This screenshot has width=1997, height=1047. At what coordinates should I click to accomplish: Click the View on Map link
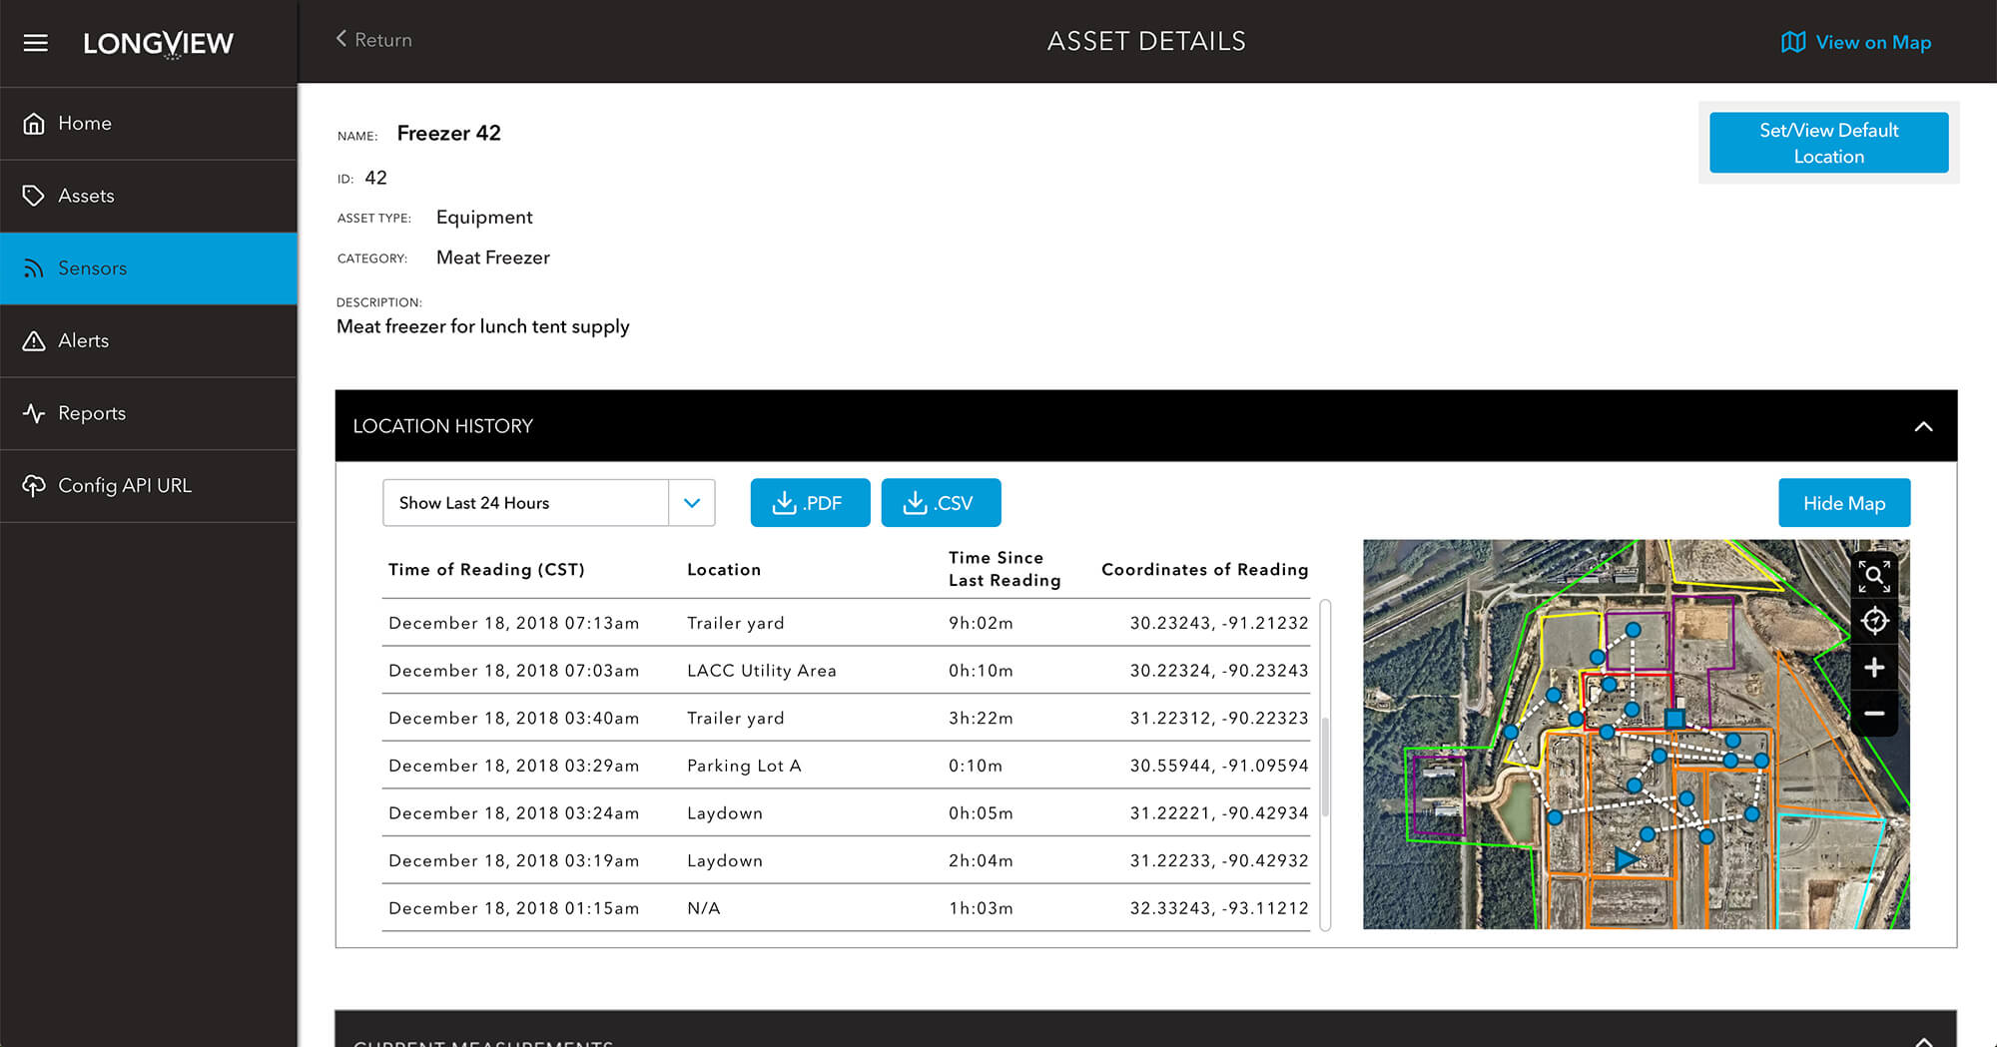(x=1856, y=42)
